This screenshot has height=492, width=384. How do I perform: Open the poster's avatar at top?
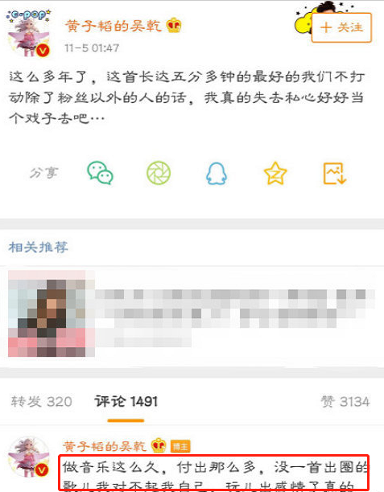pyautogui.click(x=28, y=34)
